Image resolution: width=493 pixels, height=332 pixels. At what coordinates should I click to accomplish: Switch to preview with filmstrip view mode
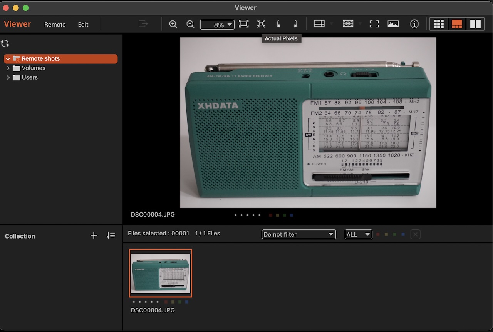tap(457, 24)
